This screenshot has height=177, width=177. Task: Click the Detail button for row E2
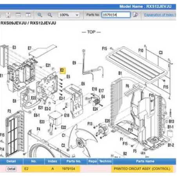[x=11, y=169]
